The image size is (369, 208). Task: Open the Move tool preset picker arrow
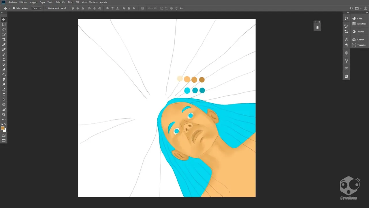(10, 8)
